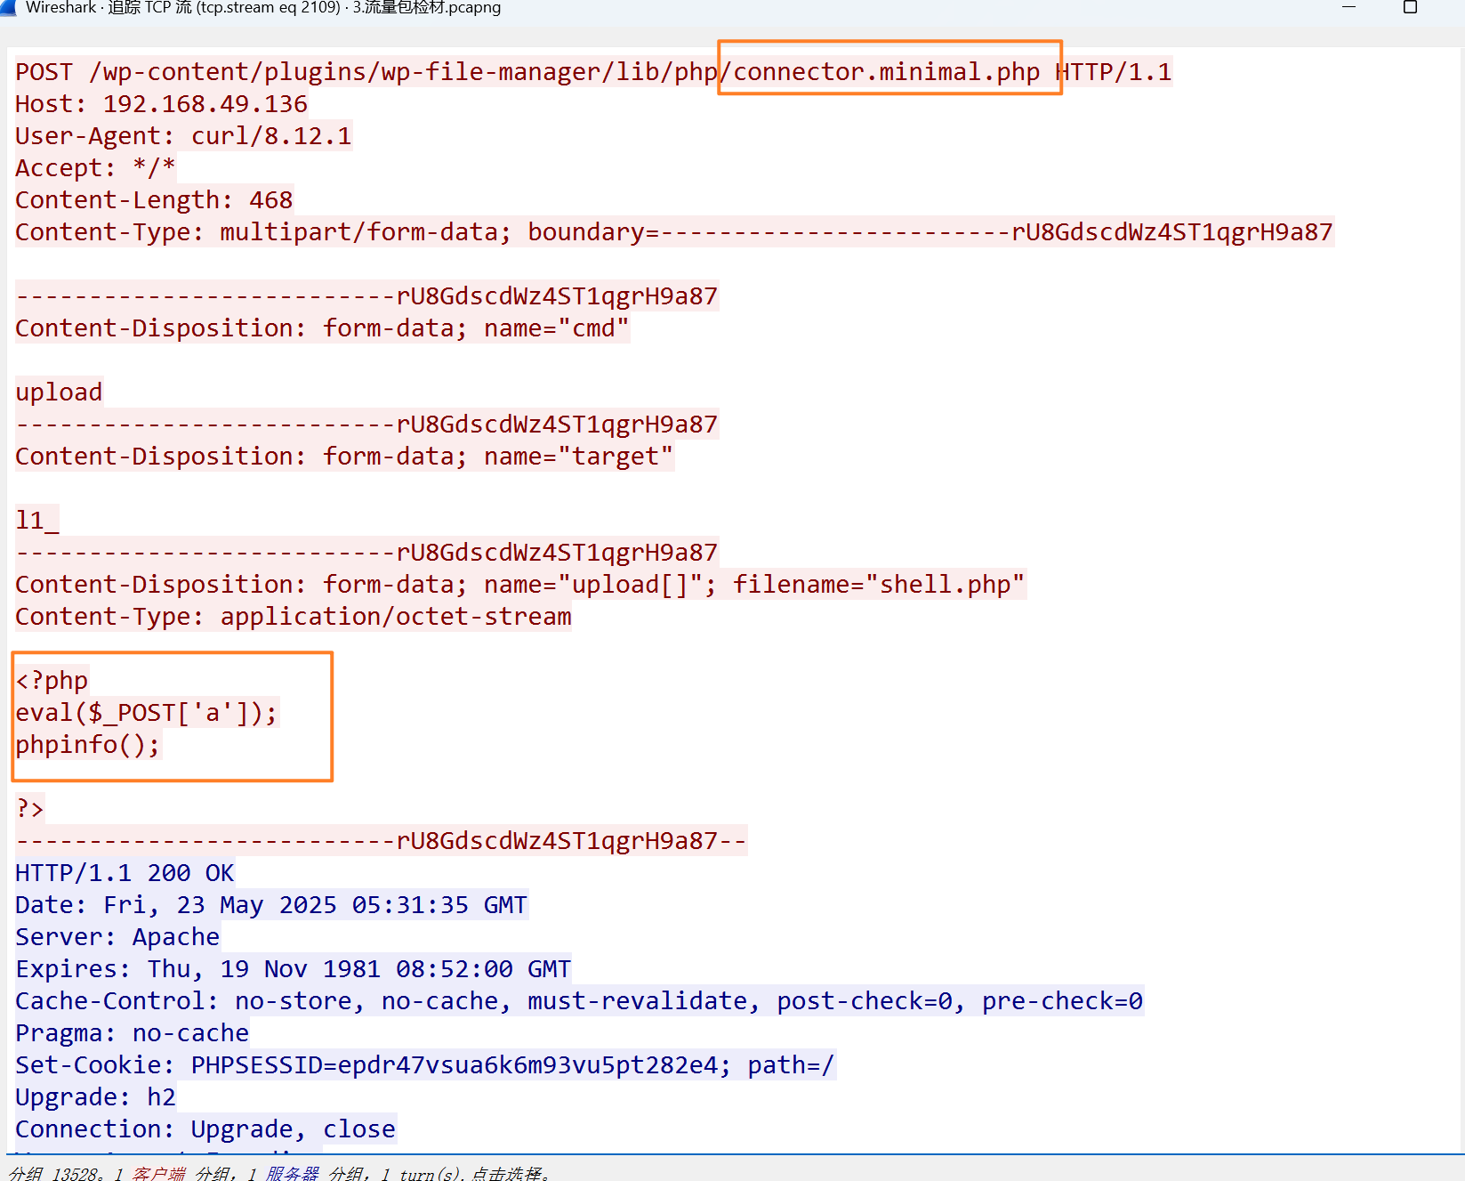Click the Host: 192.168.49.136 line

(x=161, y=104)
